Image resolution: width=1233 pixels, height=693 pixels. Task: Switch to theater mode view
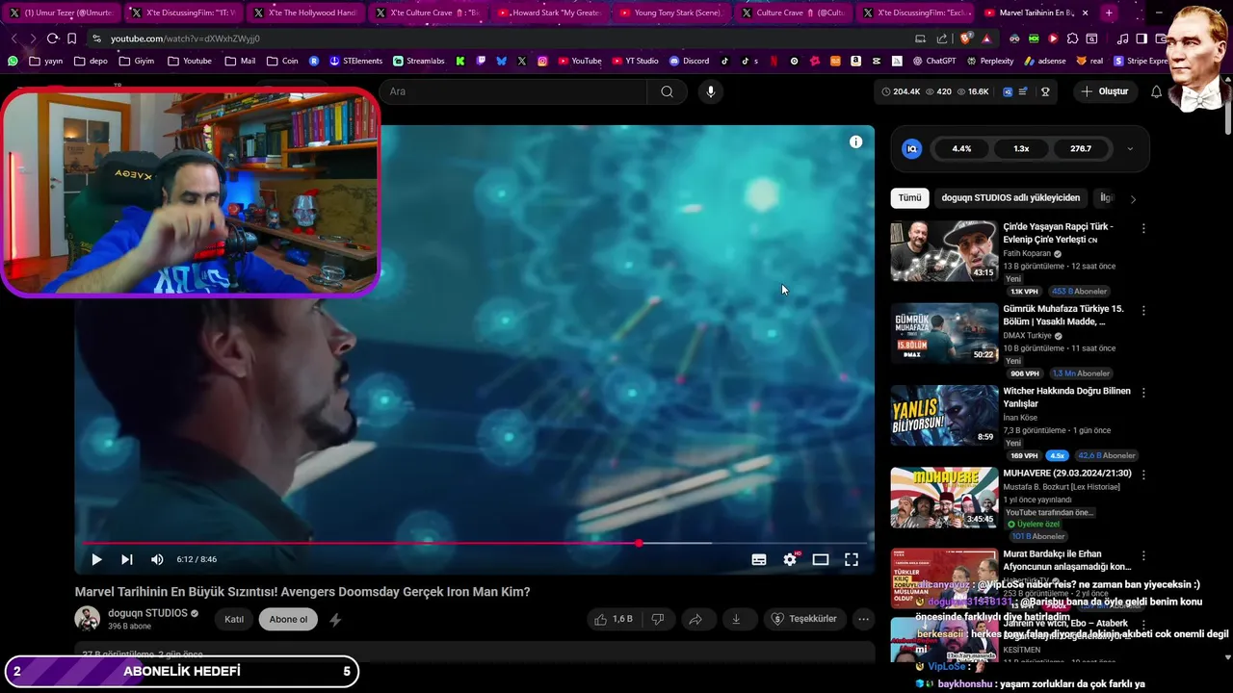[x=821, y=559]
